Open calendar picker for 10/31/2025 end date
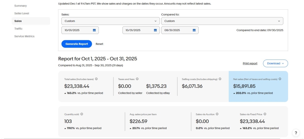Screen dimensions: 304x139 pyautogui.click(x=155, y=30)
